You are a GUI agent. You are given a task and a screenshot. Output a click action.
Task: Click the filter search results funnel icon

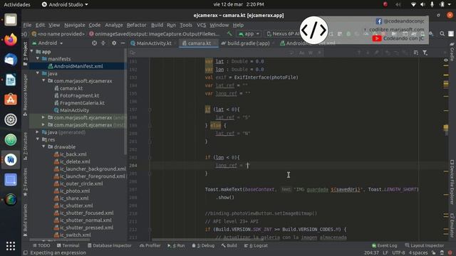(x=425, y=53)
